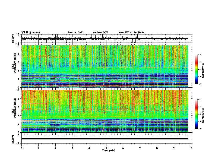Viewport: 215px width, 166px height.
Task: Click the time axis tick label '10'
Action: pyautogui.click(x=191, y=148)
